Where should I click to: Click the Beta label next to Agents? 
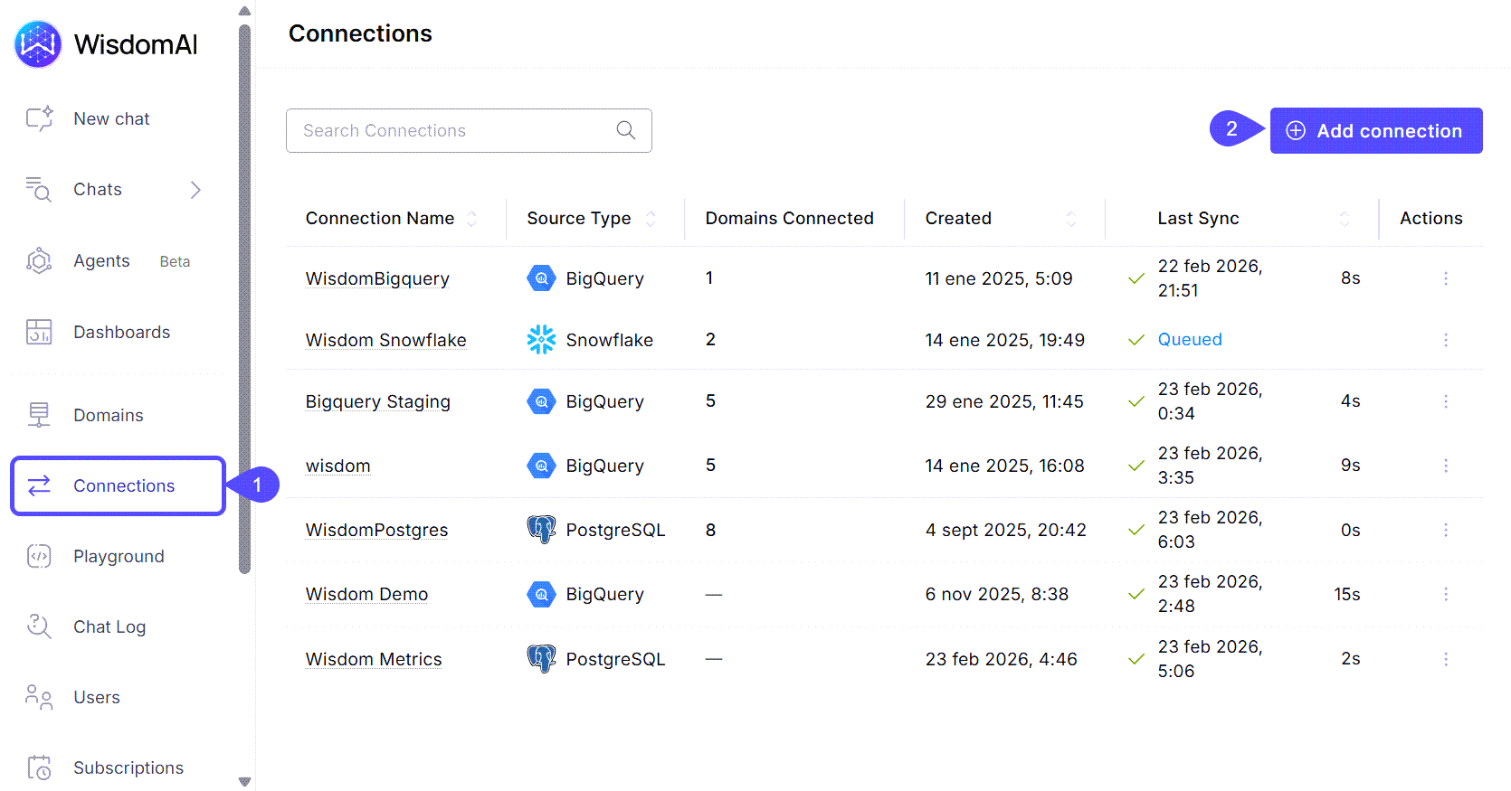pyautogui.click(x=175, y=261)
